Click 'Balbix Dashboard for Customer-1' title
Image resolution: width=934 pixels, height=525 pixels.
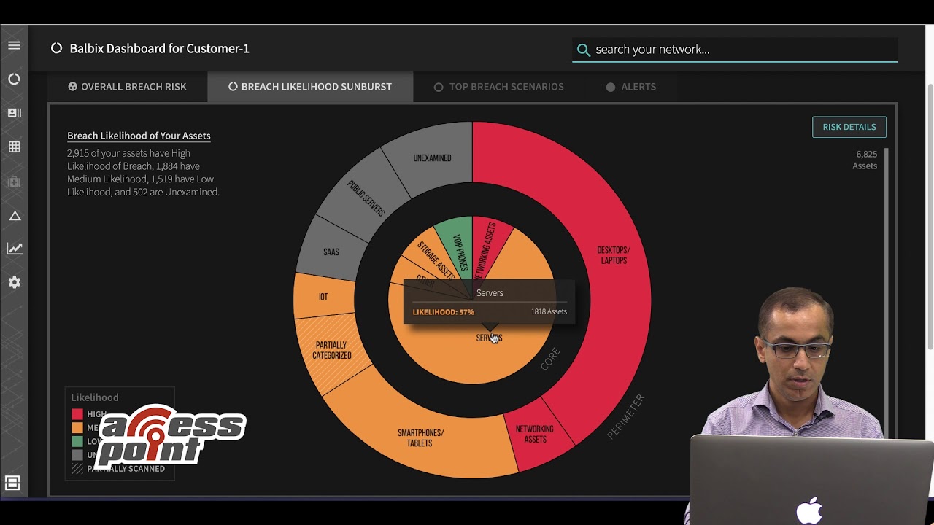159,48
